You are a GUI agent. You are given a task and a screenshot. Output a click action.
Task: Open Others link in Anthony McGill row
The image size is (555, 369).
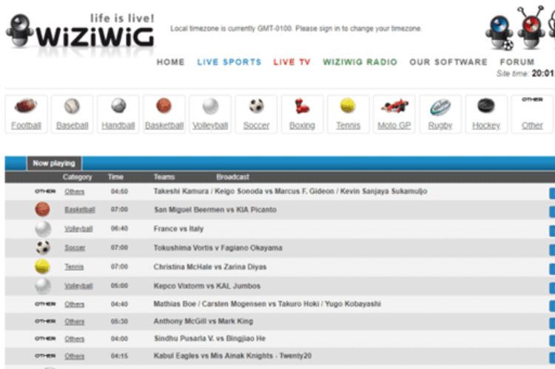pyautogui.click(x=74, y=322)
